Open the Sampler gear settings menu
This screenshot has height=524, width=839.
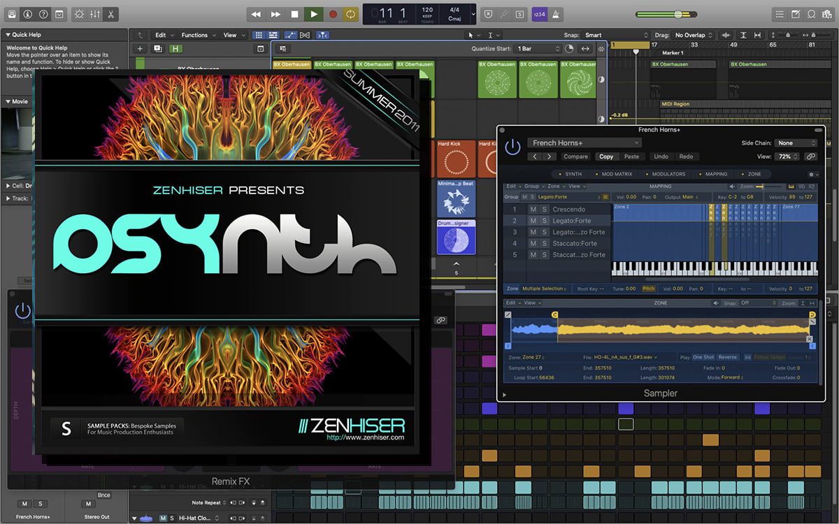click(x=812, y=174)
